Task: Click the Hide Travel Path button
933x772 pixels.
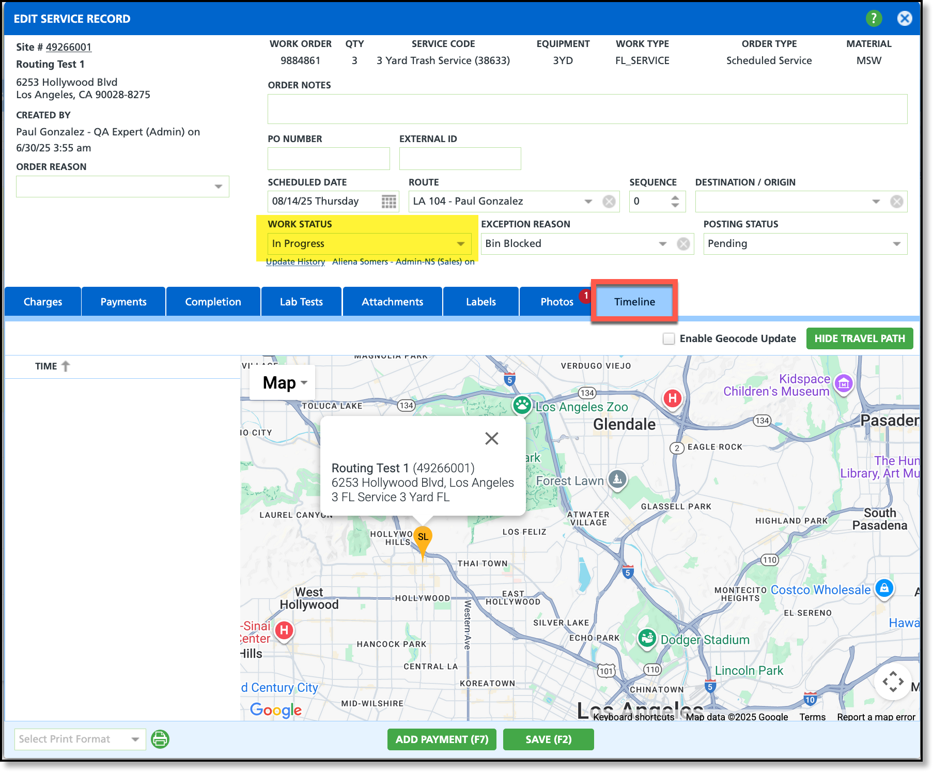Action: click(860, 338)
